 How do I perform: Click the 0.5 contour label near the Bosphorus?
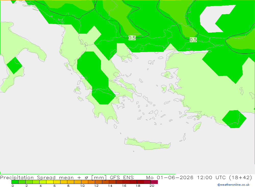[x=193, y=40]
